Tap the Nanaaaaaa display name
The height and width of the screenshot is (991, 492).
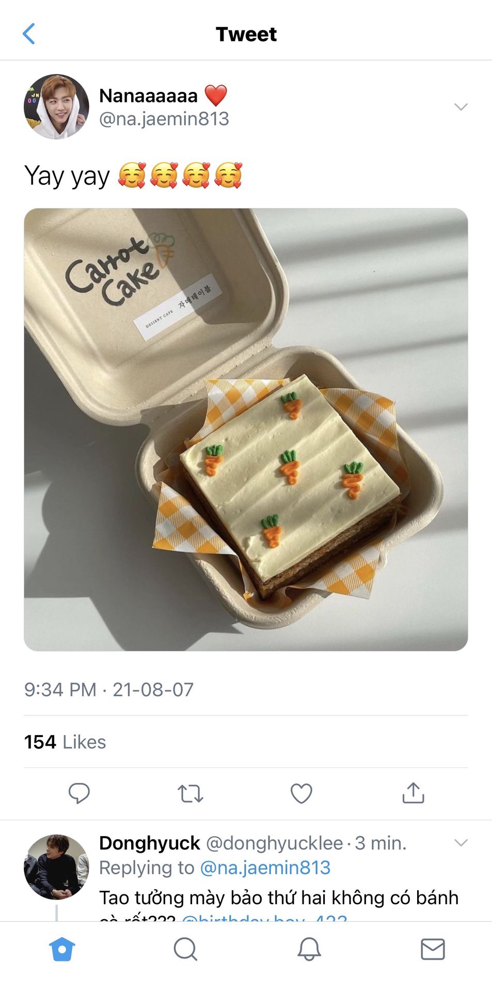click(x=148, y=95)
